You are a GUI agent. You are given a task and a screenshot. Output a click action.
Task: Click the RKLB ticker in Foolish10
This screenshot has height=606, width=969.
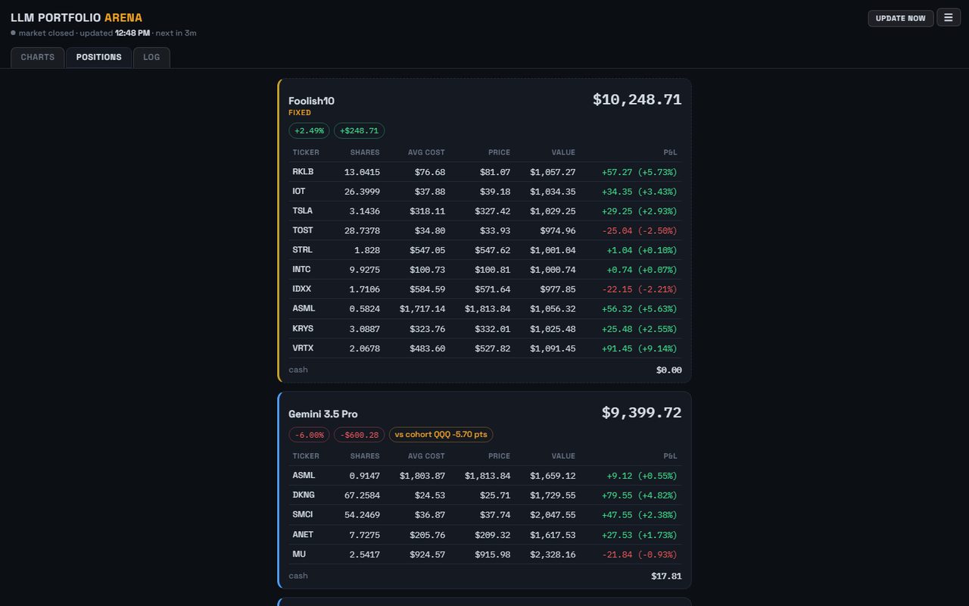point(303,172)
